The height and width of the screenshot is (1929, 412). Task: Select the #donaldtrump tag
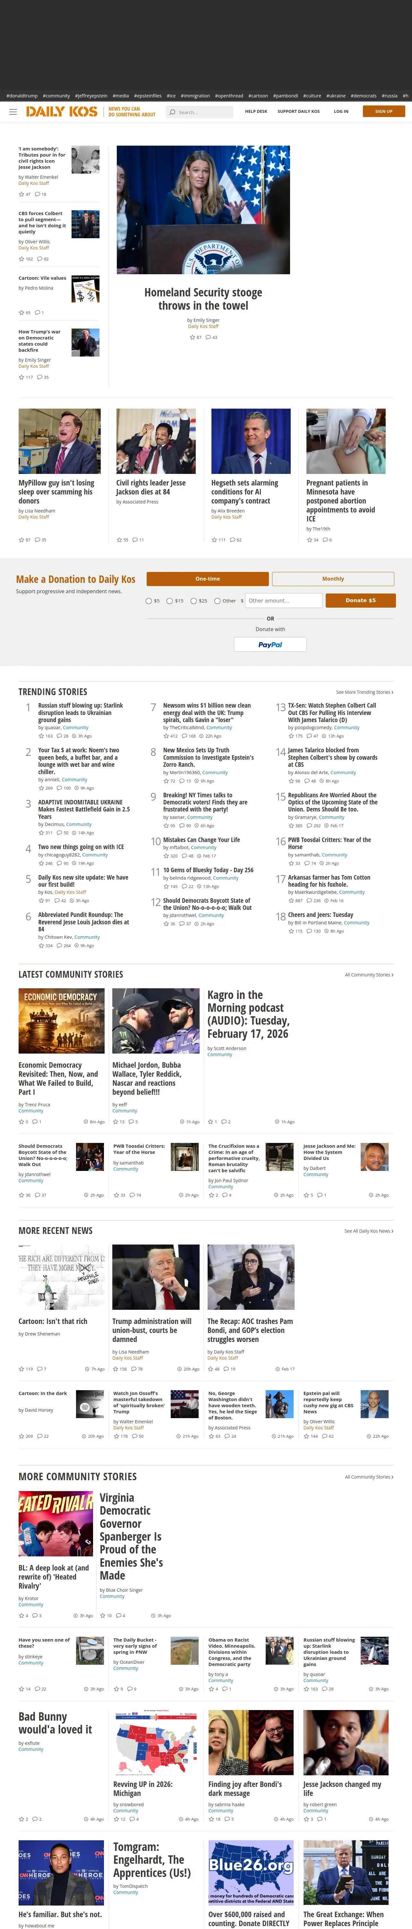pos(22,96)
